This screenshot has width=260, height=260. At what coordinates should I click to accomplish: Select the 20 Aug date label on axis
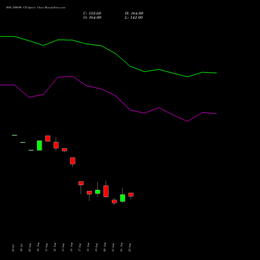click(105, 247)
